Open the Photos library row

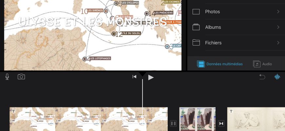click(x=236, y=12)
